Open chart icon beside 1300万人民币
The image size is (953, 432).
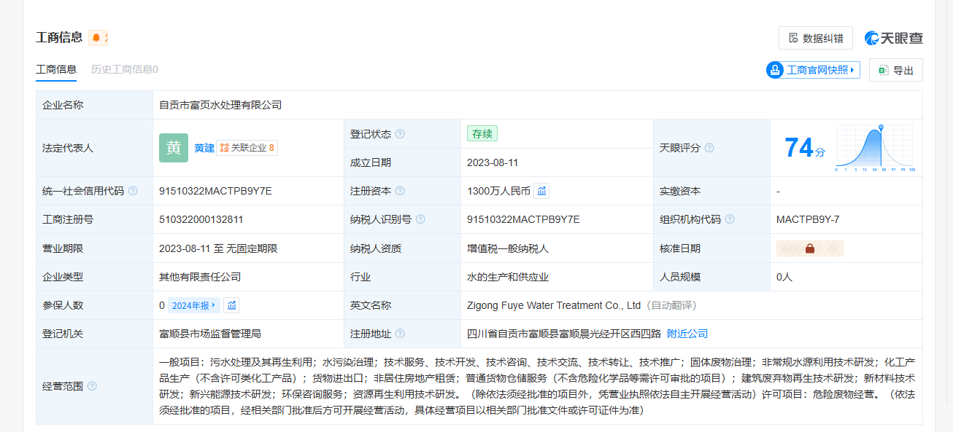click(541, 191)
